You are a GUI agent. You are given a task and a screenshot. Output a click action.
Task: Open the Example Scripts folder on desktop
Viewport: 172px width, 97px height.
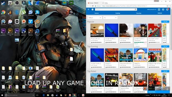pos(3,70)
